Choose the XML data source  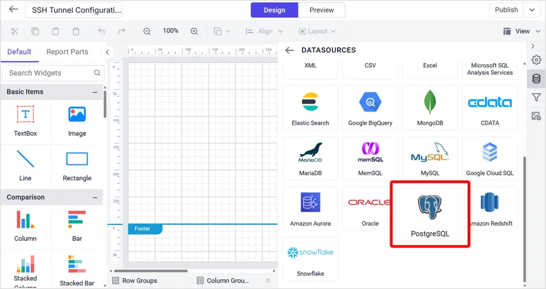tap(310, 69)
